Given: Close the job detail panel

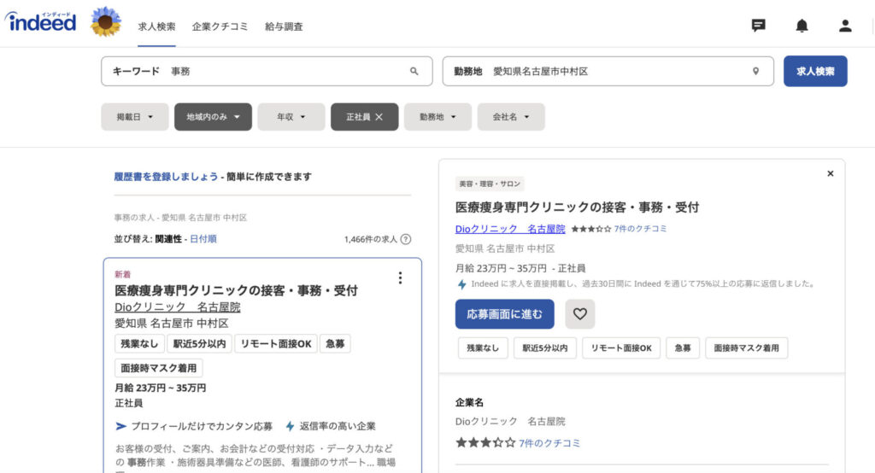Looking at the screenshot, I should click(830, 173).
